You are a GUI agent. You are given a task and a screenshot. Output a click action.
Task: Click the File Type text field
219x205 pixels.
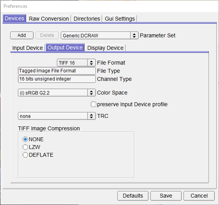(57, 71)
